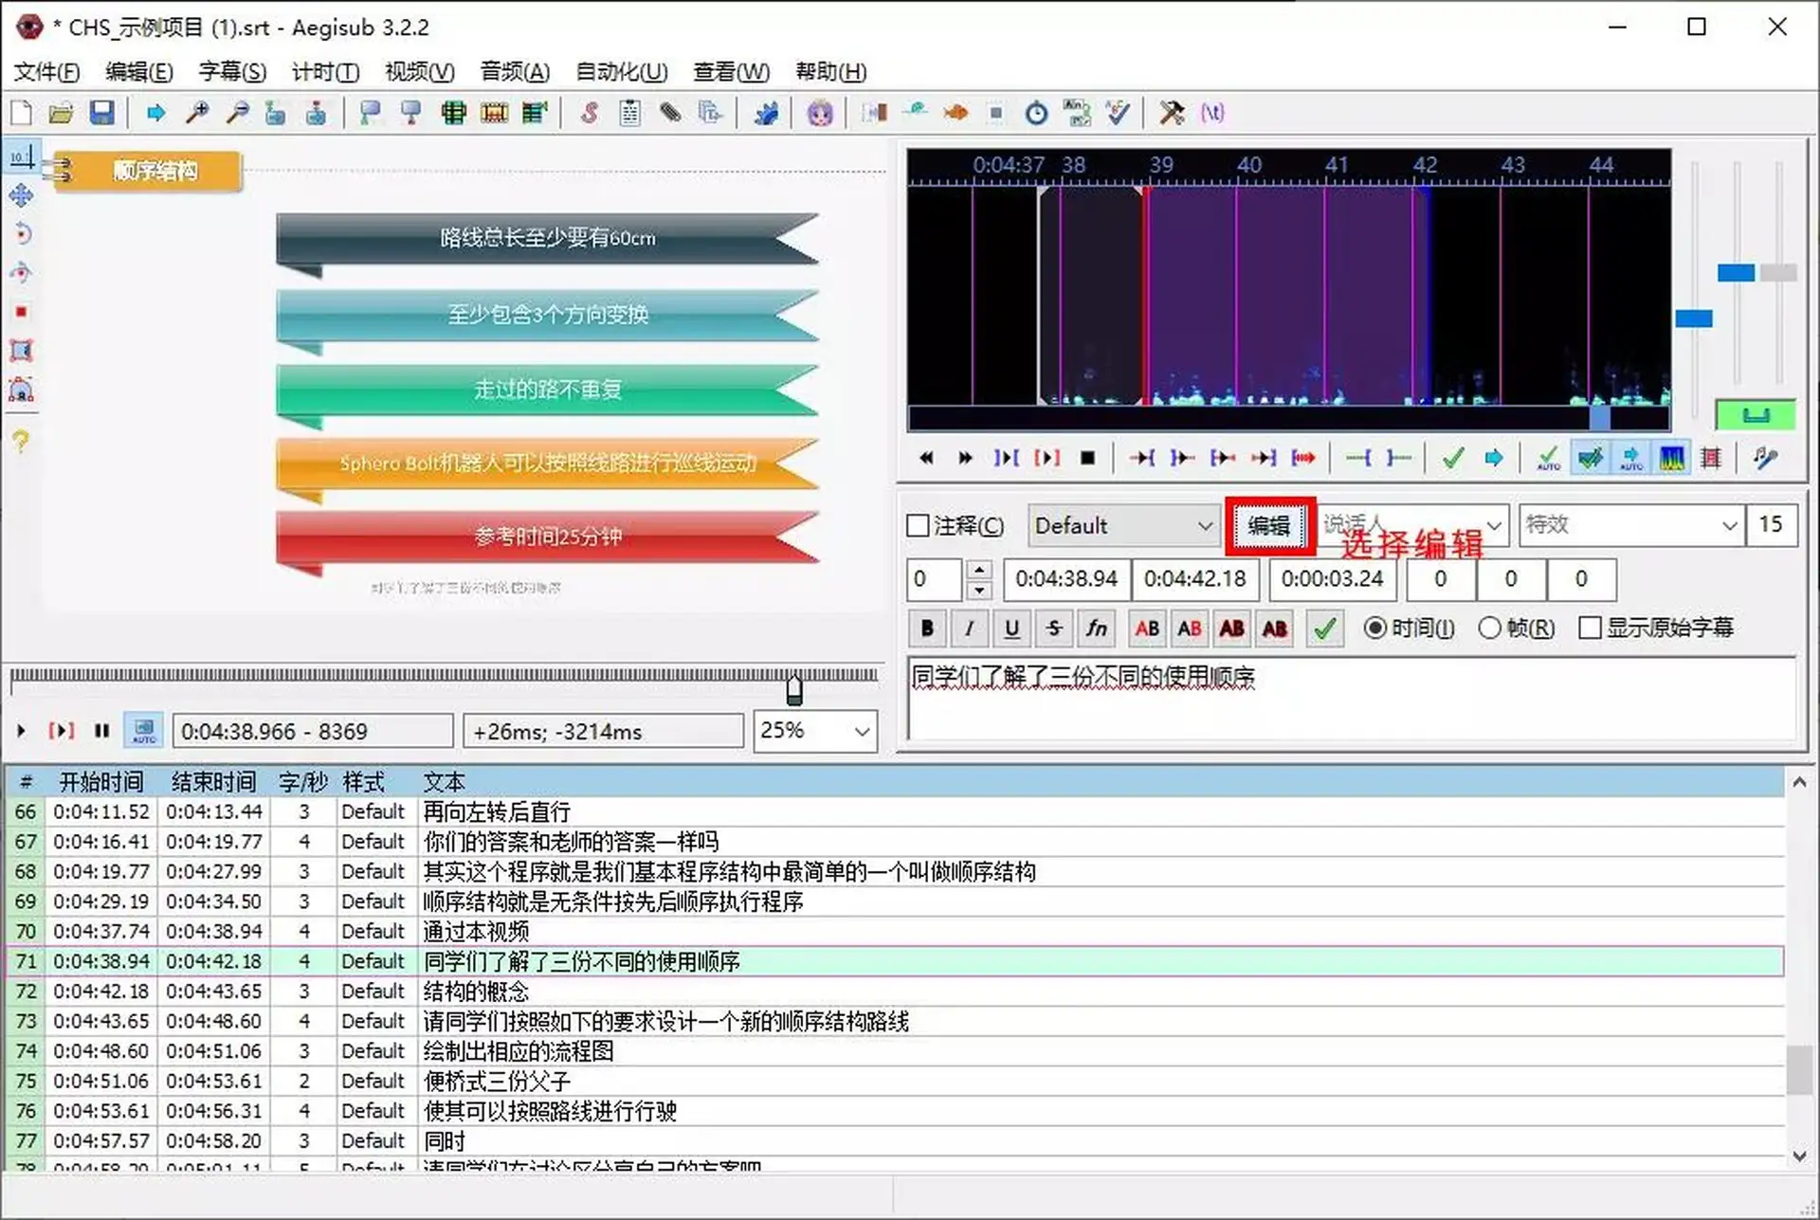Click the 编辑 style edit button
Screen dimensions: 1820x1220
(x=1269, y=525)
